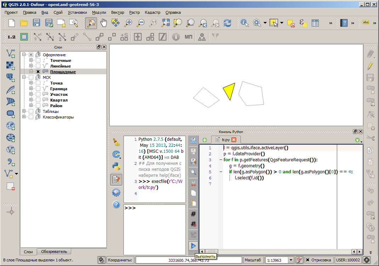The image size is (379, 266).
Task: Clear the Python console with broom icon
Action: (116, 142)
